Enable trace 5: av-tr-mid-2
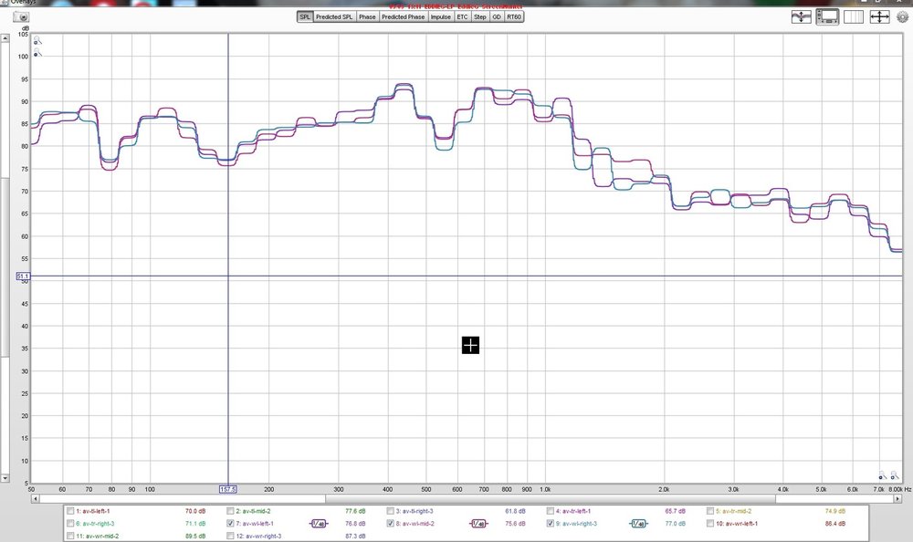Screen dimensions: 913x542 710,511
